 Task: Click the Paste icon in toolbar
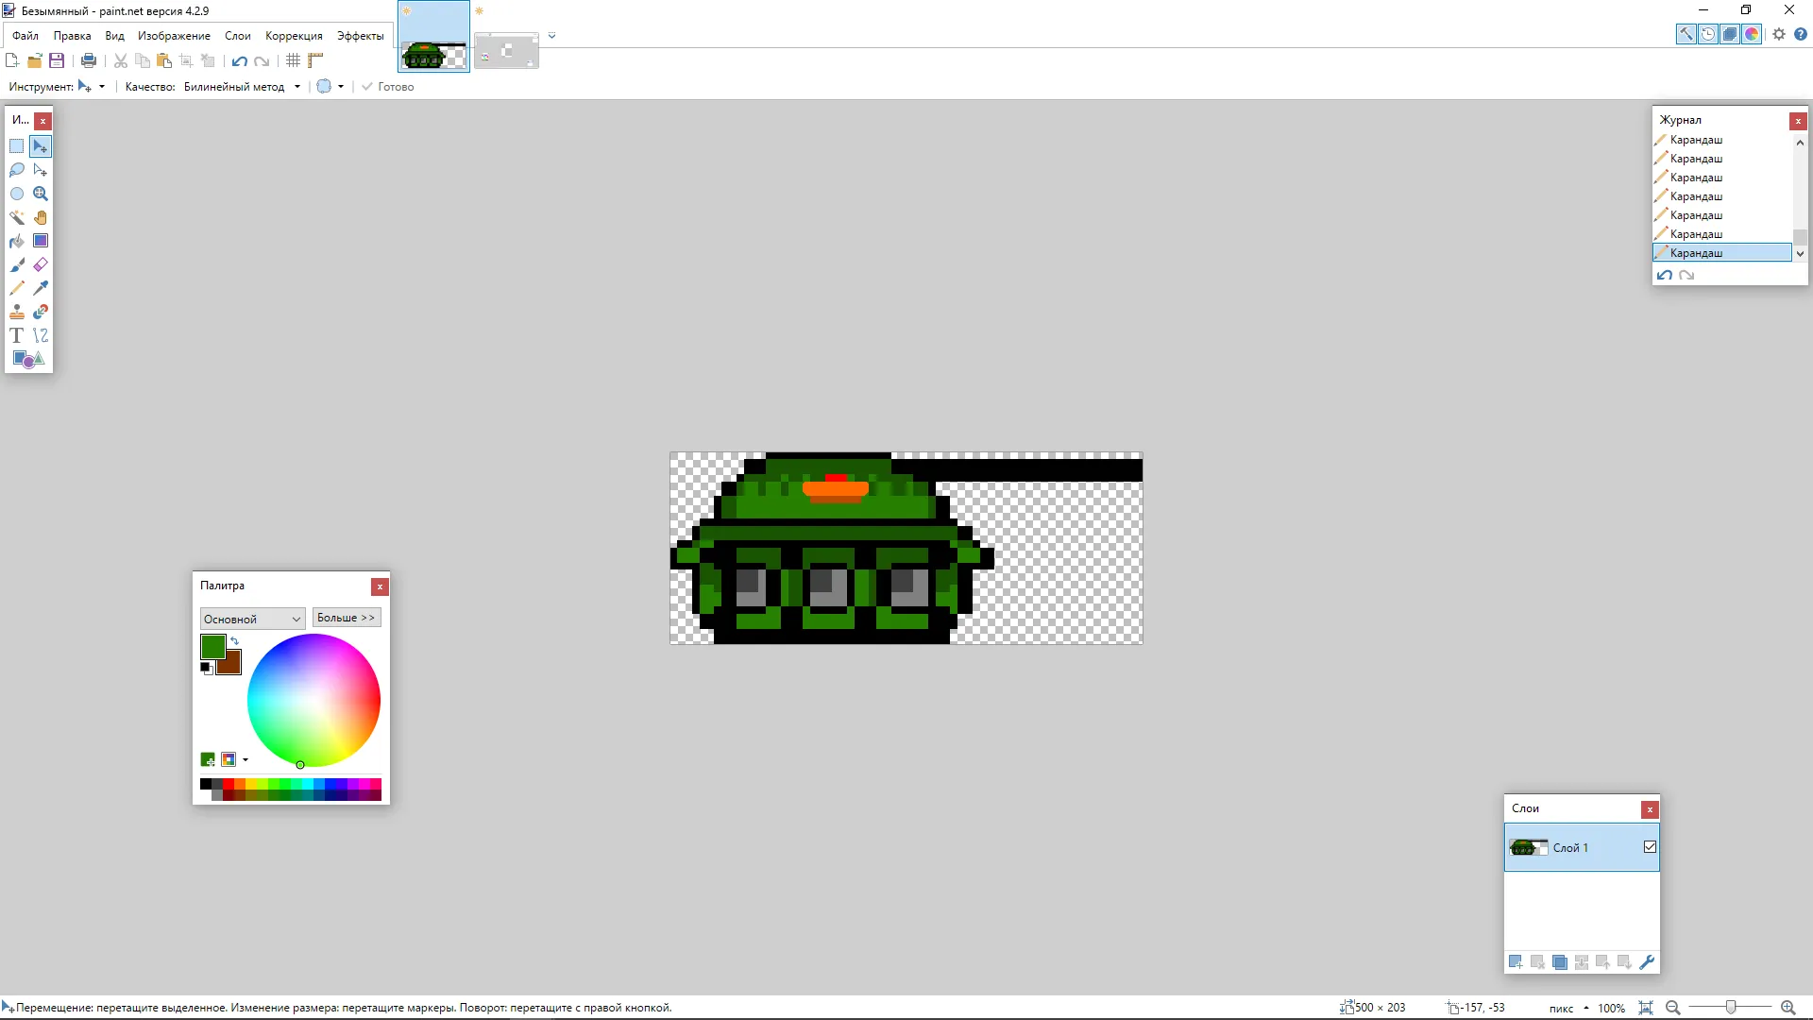[164, 60]
